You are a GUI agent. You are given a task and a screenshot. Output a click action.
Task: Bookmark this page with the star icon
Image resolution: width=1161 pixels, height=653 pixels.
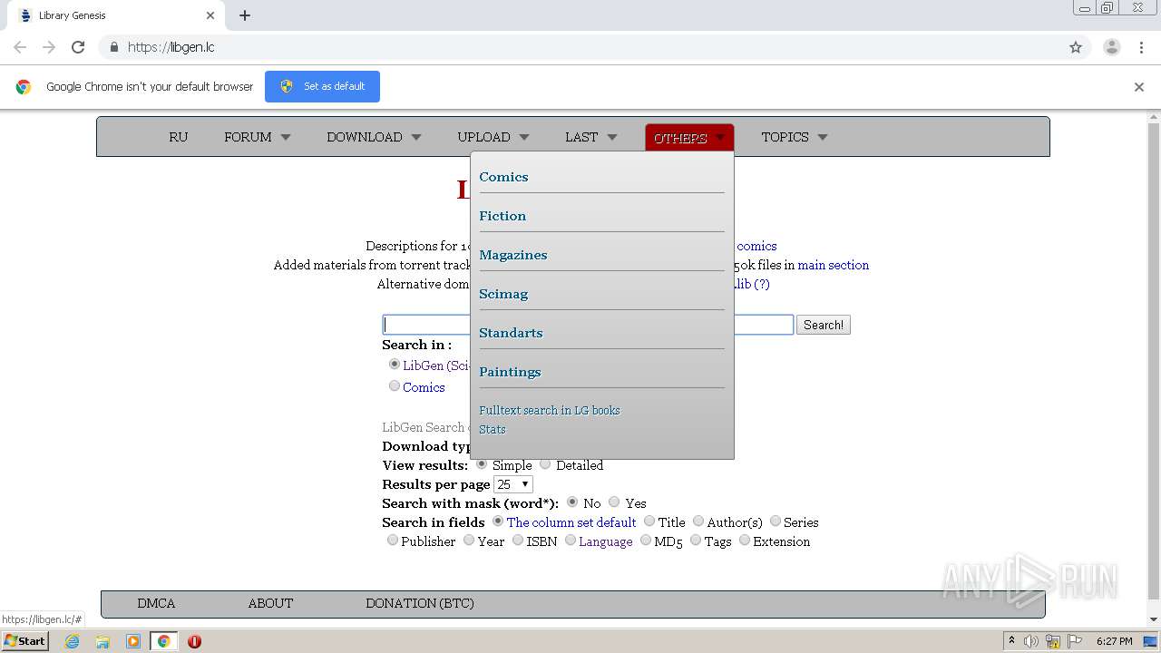(1076, 47)
